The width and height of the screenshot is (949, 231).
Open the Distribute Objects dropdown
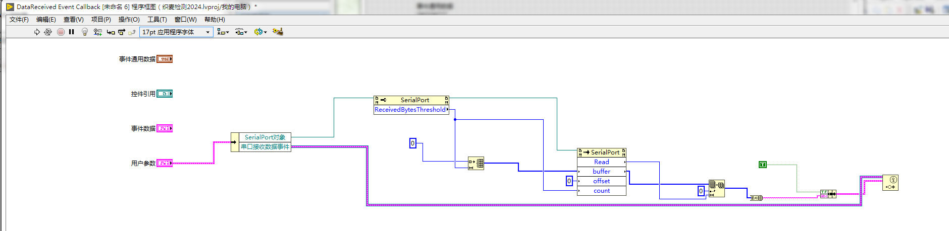click(241, 32)
